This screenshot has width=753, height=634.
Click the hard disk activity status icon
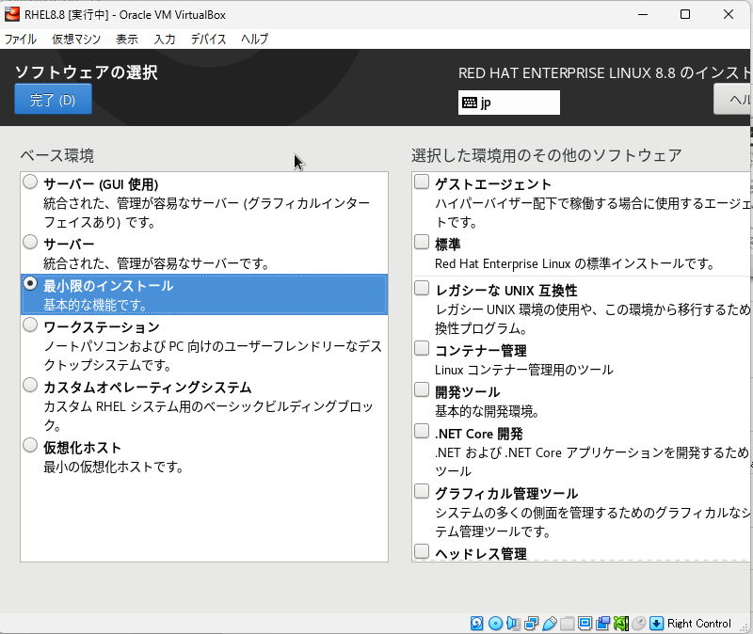[x=477, y=624]
